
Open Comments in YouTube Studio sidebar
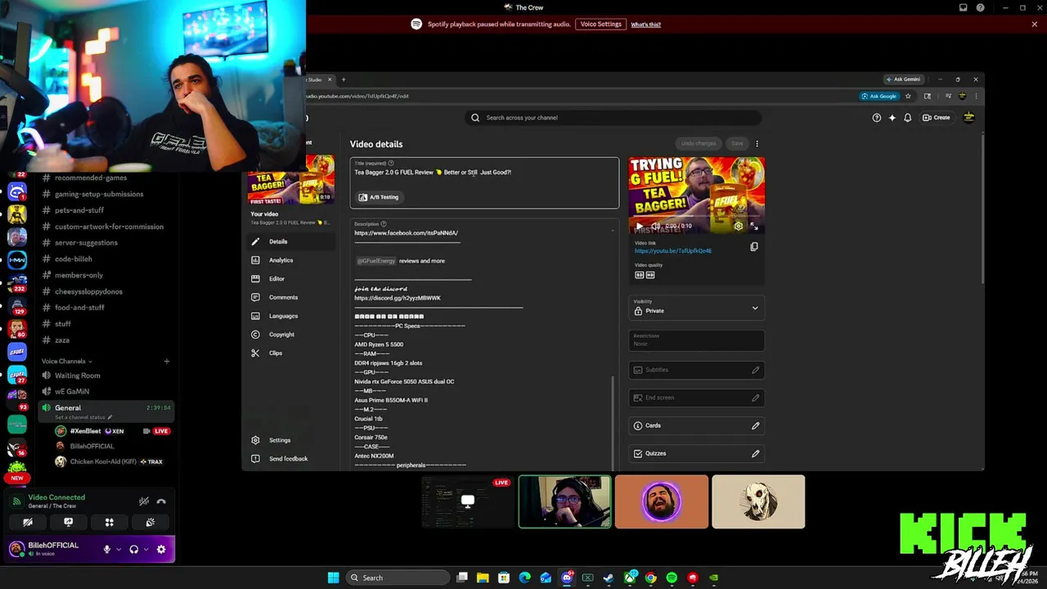291,297
